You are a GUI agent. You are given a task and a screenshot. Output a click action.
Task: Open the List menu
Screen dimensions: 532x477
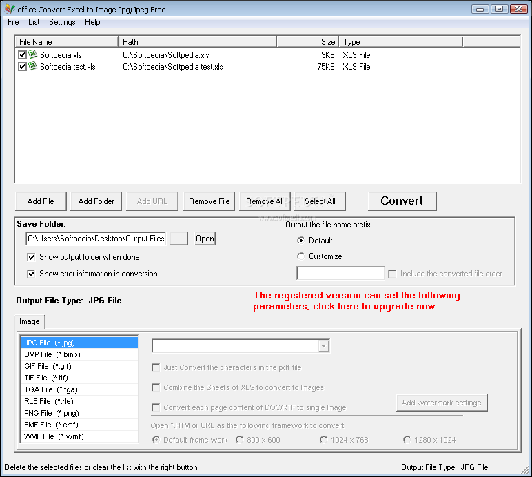(x=34, y=22)
